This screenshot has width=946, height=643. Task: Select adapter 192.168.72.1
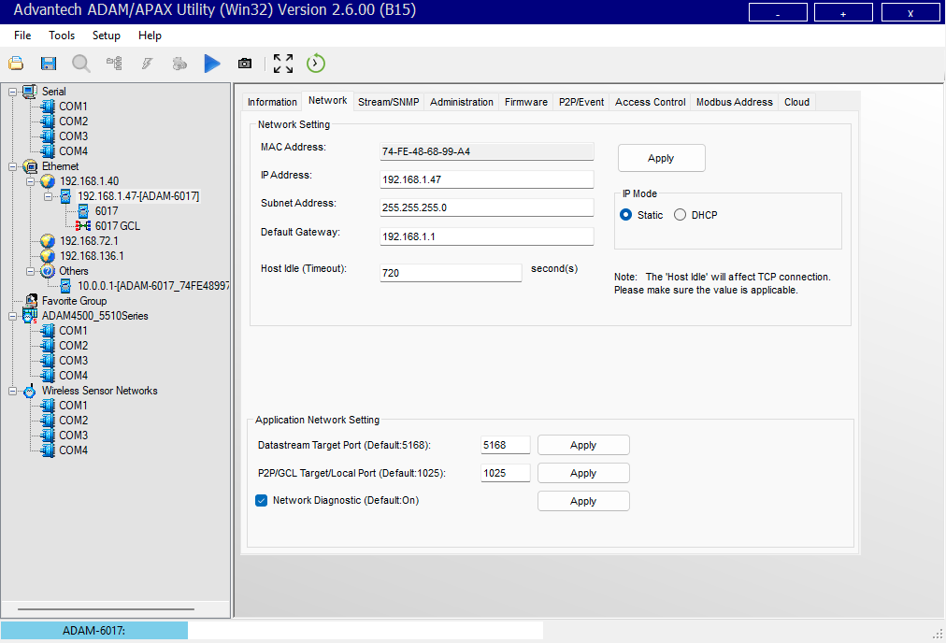(89, 241)
